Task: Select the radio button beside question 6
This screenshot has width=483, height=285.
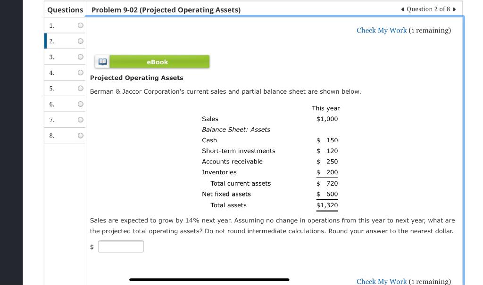Action: (80, 104)
